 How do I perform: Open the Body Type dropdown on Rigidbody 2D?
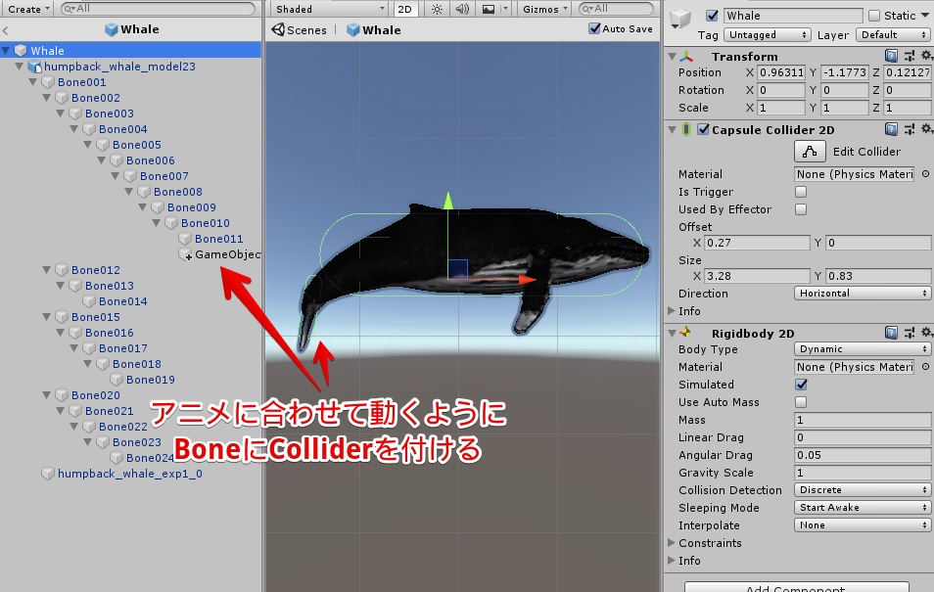(x=862, y=349)
